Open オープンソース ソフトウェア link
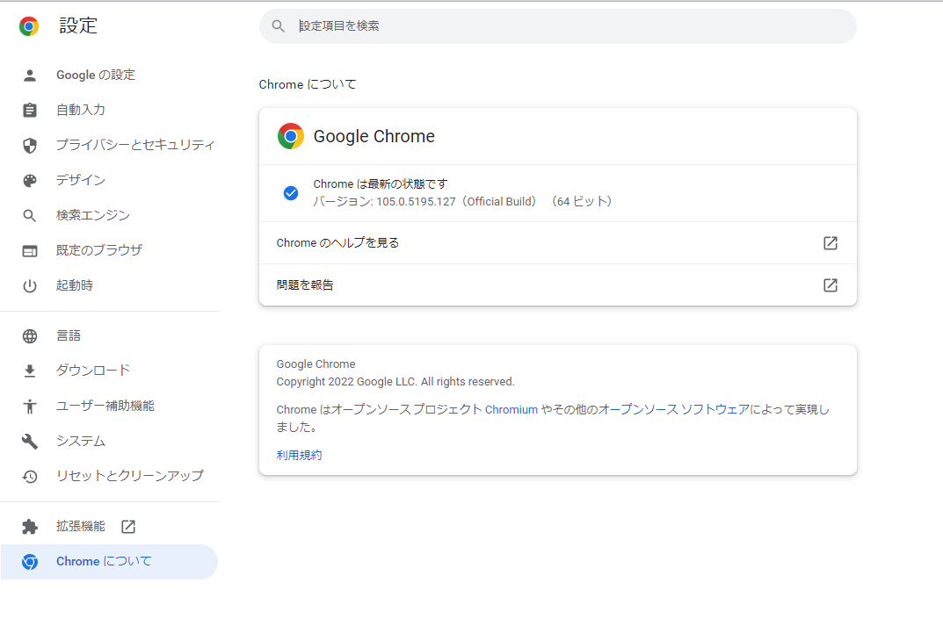The height and width of the screenshot is (619, 943). [673, 410]
